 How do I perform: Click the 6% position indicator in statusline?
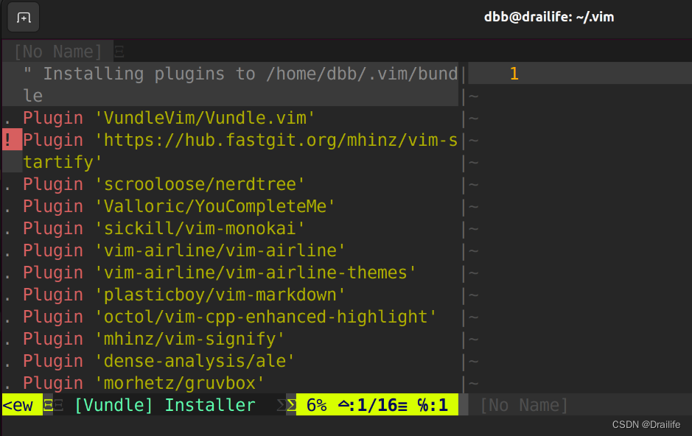(x=316, y=405)
